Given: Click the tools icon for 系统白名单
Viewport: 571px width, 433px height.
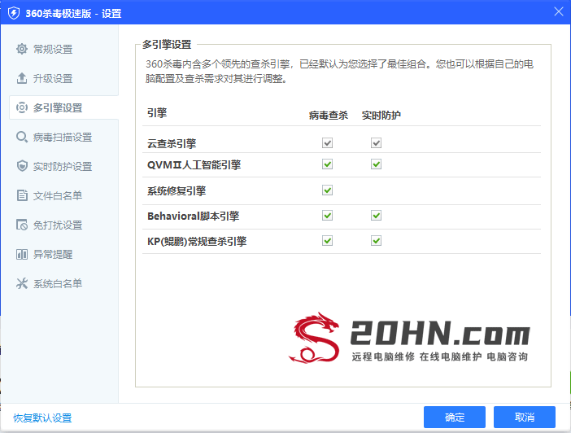Looking at the screenshot, I should [x=22, y=283].
